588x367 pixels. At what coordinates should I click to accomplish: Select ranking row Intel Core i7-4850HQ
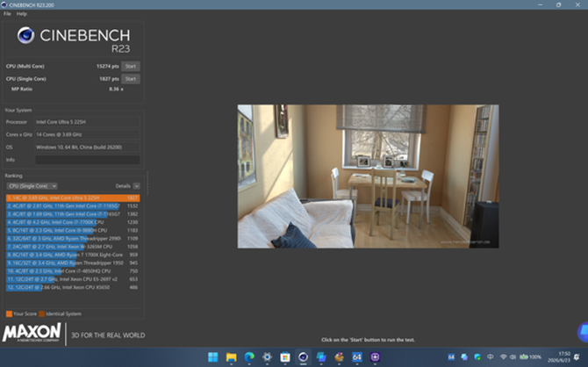coord(73,271)
